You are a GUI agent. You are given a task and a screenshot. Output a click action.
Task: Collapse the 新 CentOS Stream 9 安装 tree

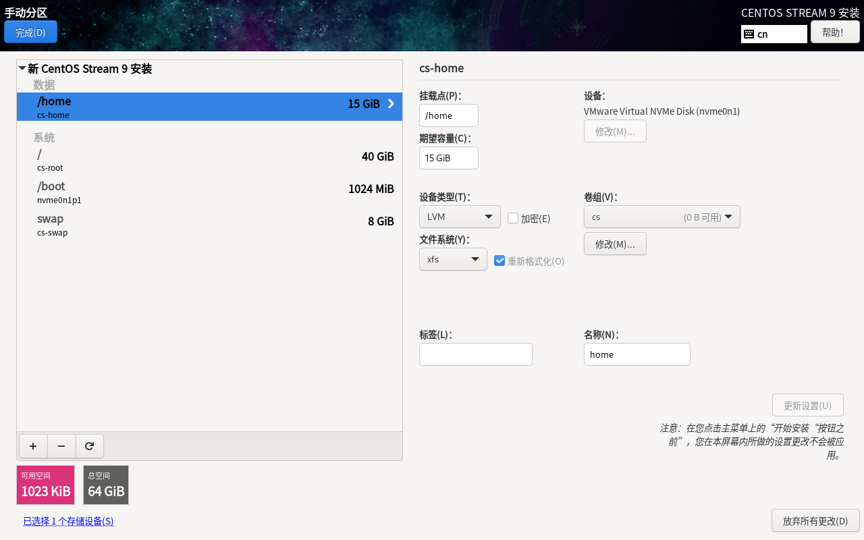click(x=22, y=68)
